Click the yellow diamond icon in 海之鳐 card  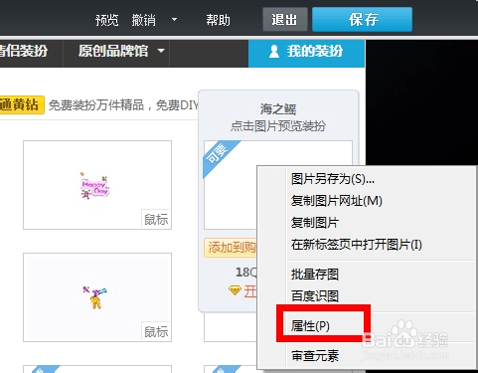click(x=235, y=290)
